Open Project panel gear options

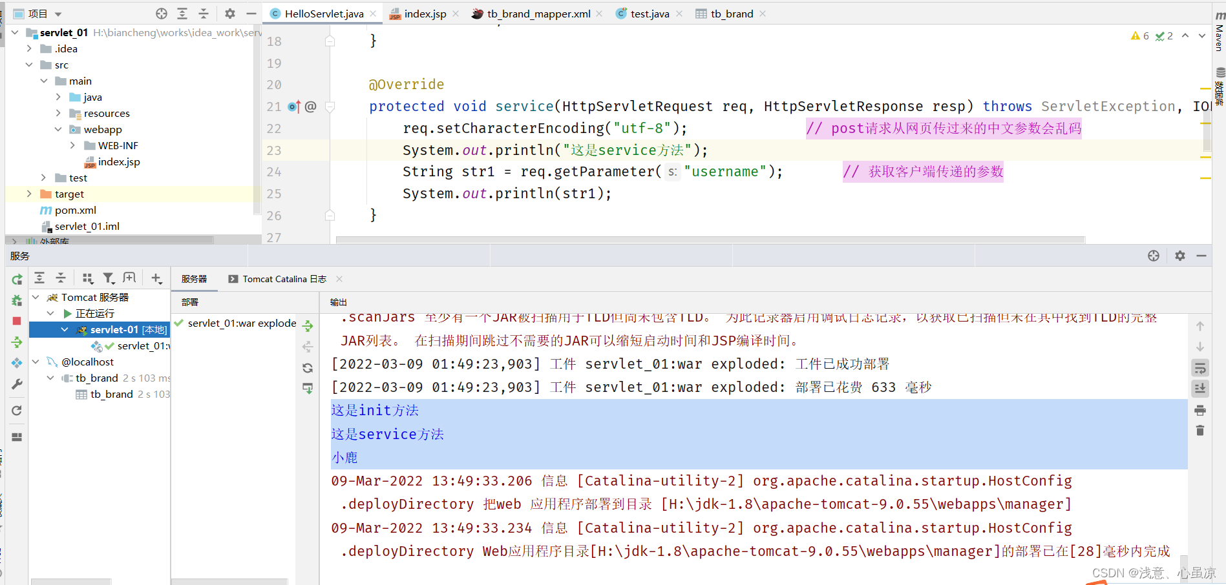[230, 14]
